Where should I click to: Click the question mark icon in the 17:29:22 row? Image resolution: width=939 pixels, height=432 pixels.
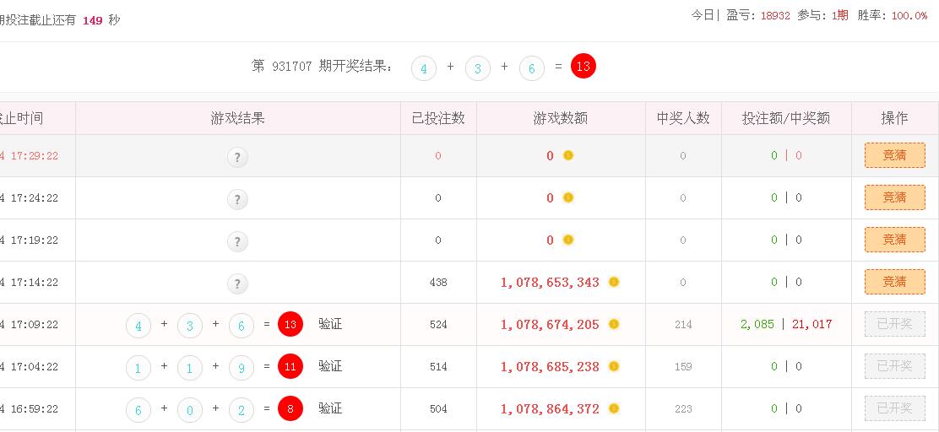pos(237,157)
